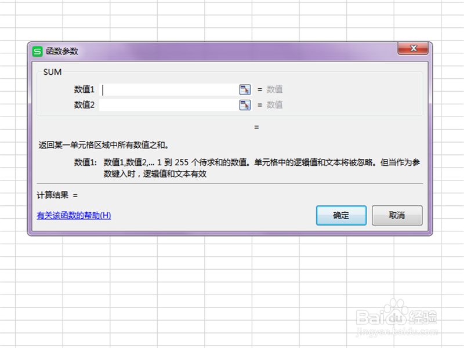Focus the 数值2 input field

pos(169,105)
